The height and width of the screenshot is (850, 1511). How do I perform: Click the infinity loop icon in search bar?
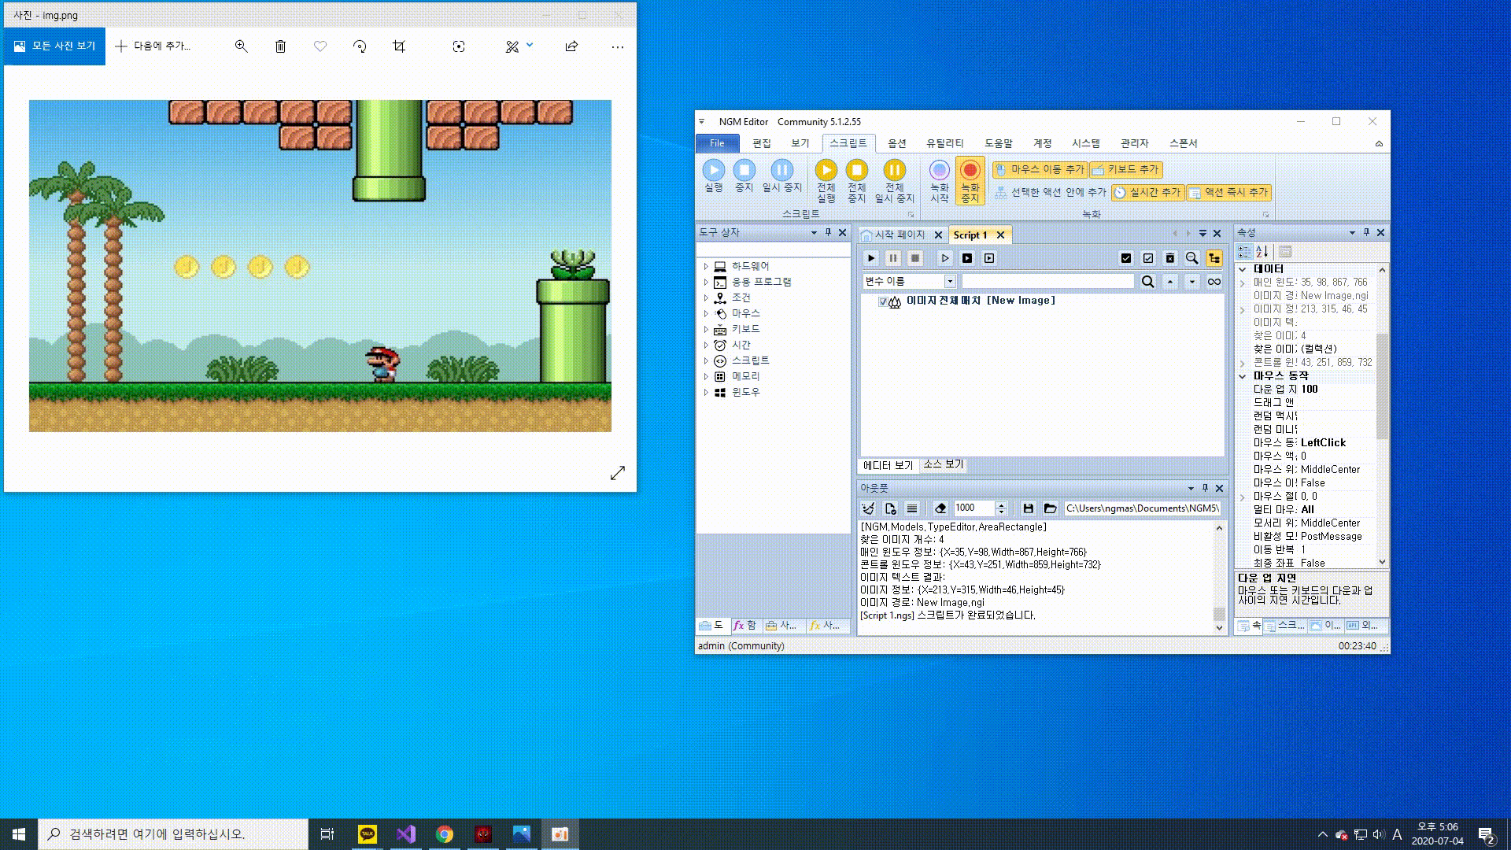tap(1214, 282)
